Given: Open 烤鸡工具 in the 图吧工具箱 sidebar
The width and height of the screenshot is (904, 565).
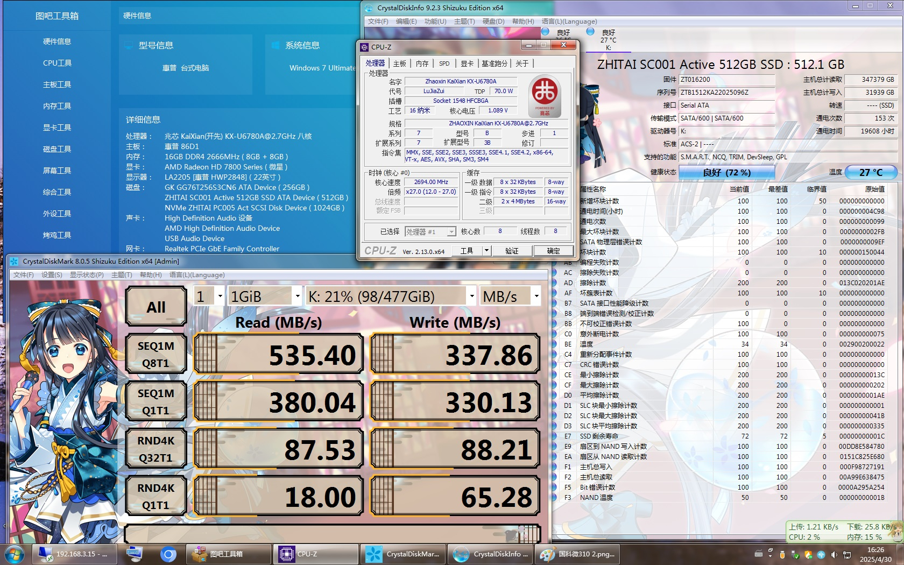Looking at the screenshot, I should [58, 235].
